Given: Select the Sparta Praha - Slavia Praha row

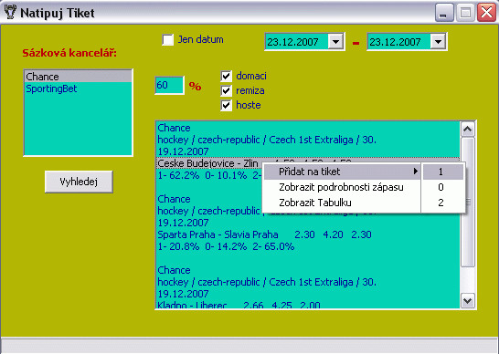Looking at the screenshot, I should (x=308, y=234).
